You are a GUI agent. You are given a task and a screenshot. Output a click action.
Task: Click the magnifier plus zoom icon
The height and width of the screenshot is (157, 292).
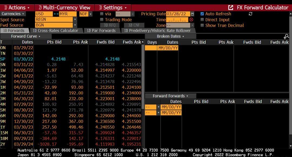[x=286, y=36]
